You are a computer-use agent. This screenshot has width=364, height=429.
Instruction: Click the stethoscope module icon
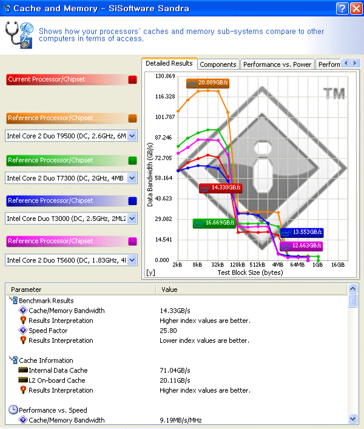pos(19,35)
